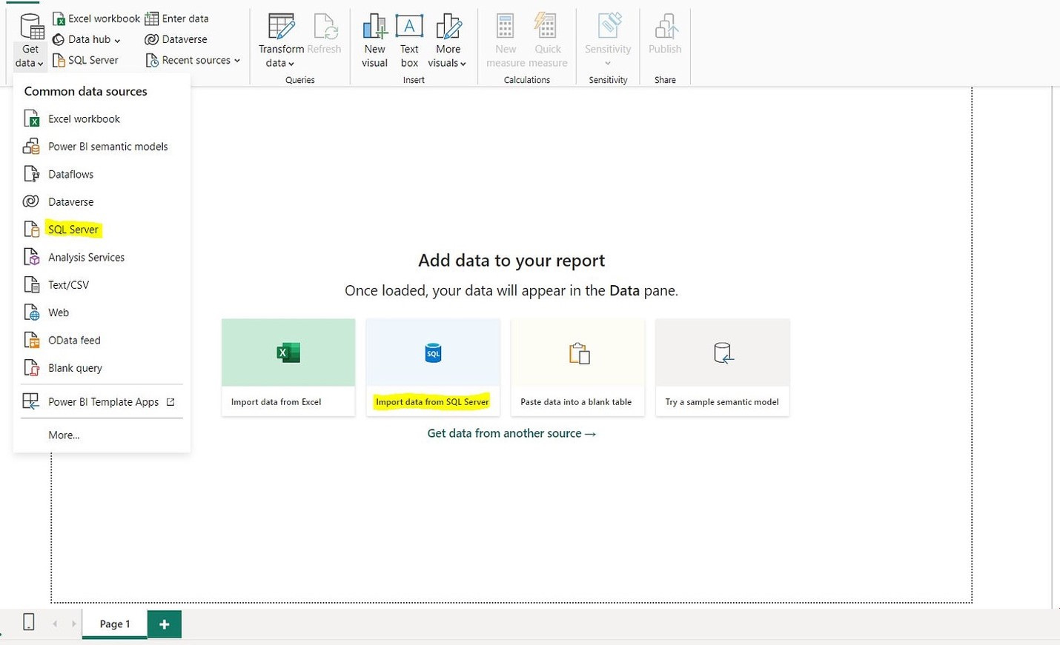
Task: Choose Text/CSV data source
Action: tap(102, 284)
